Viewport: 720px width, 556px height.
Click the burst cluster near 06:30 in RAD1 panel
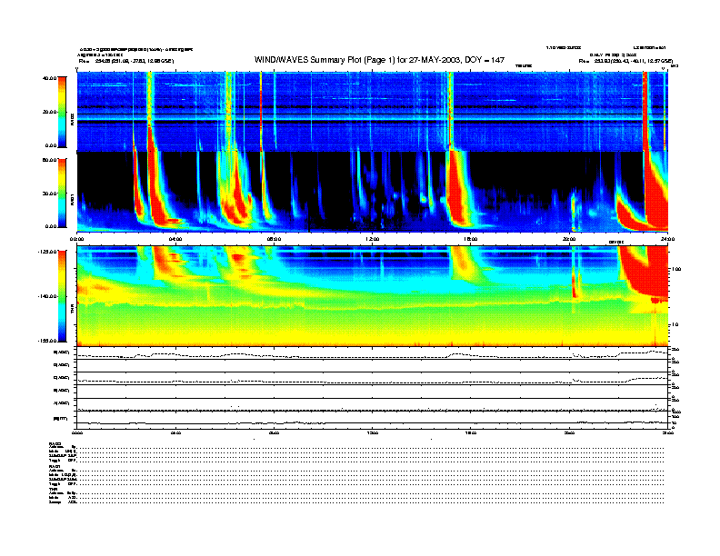[235, 193]
